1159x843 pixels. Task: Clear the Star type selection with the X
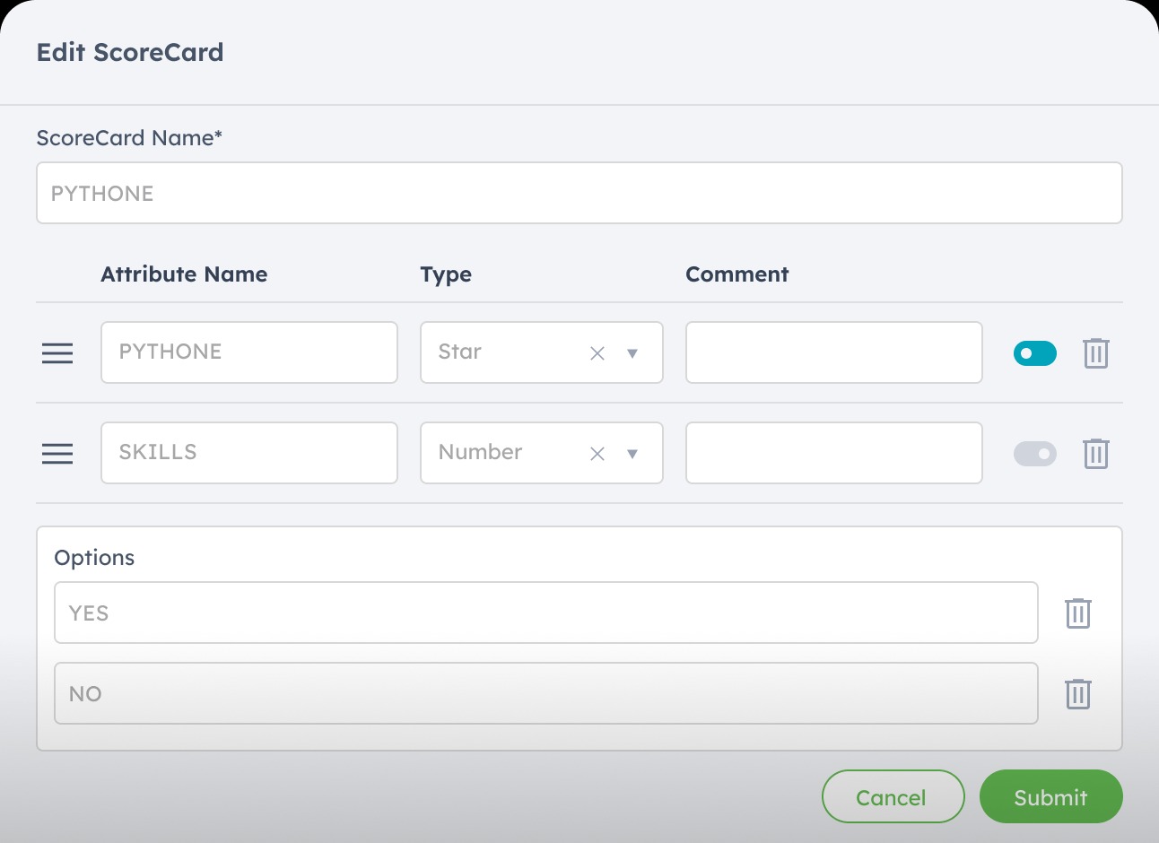pyautogui.click(x=597, y=352)
